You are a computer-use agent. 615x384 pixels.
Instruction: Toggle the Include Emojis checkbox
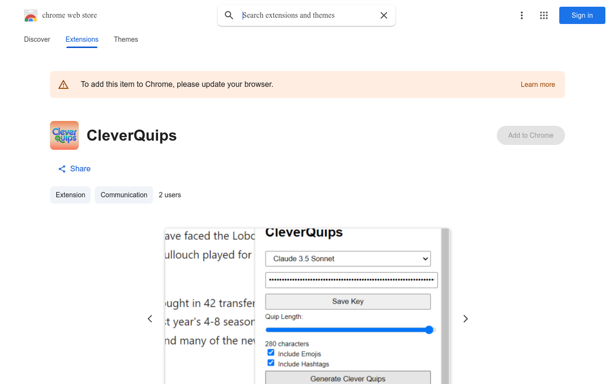click(x=271, y=353)
